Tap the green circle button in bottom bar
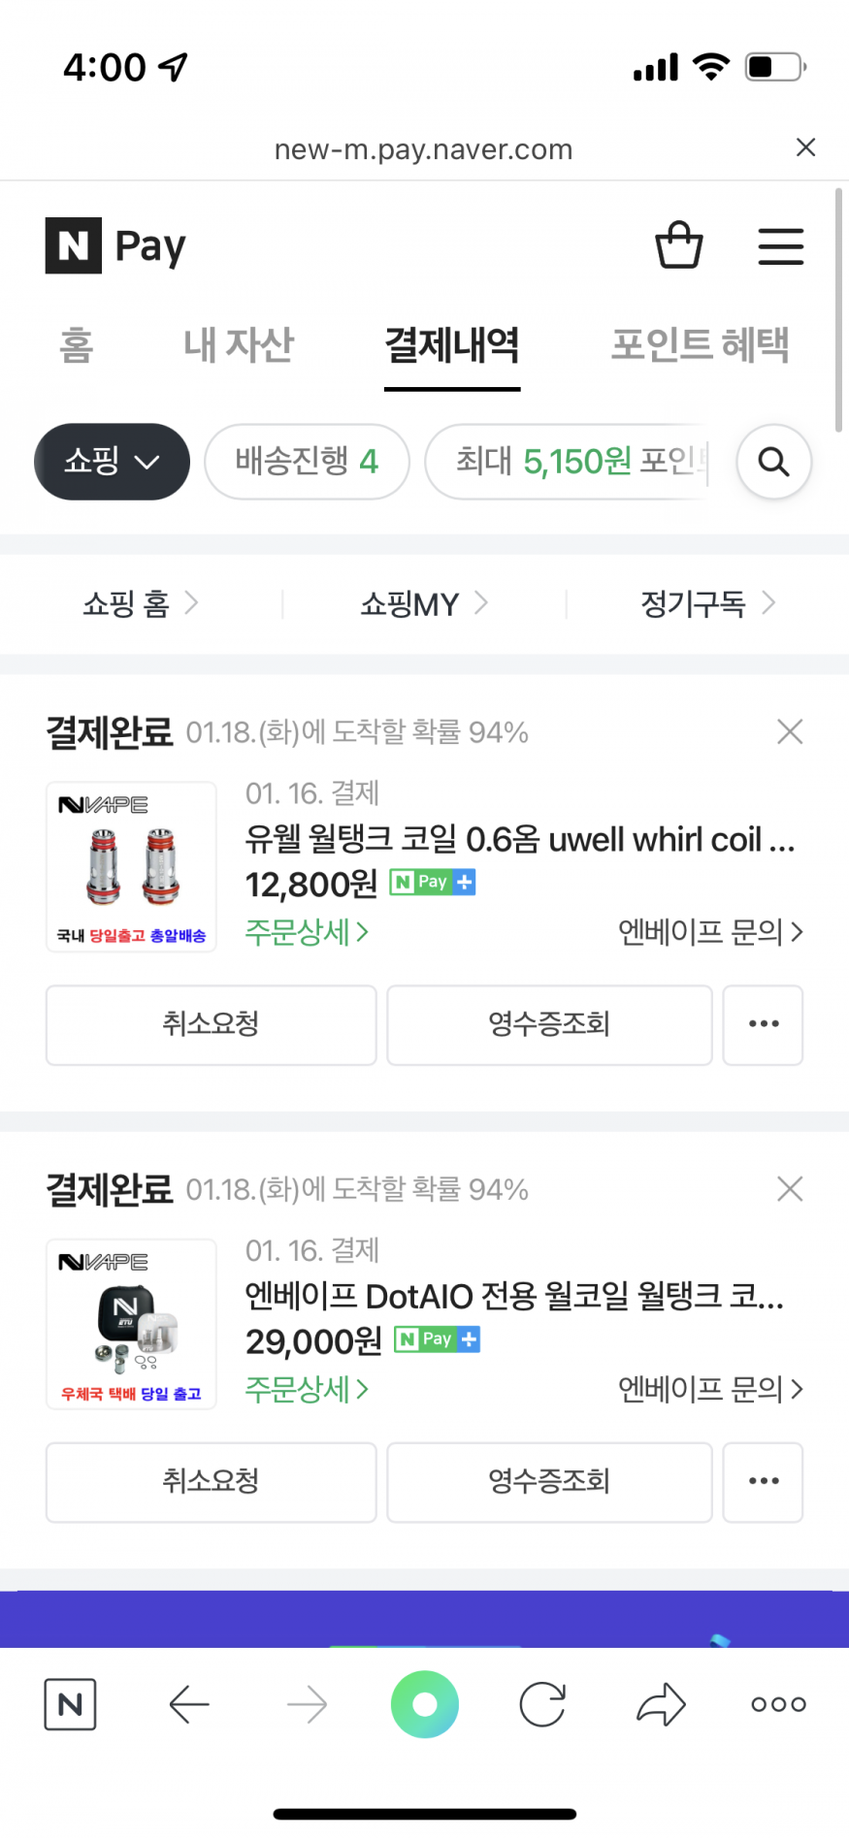 (425, 1704)
